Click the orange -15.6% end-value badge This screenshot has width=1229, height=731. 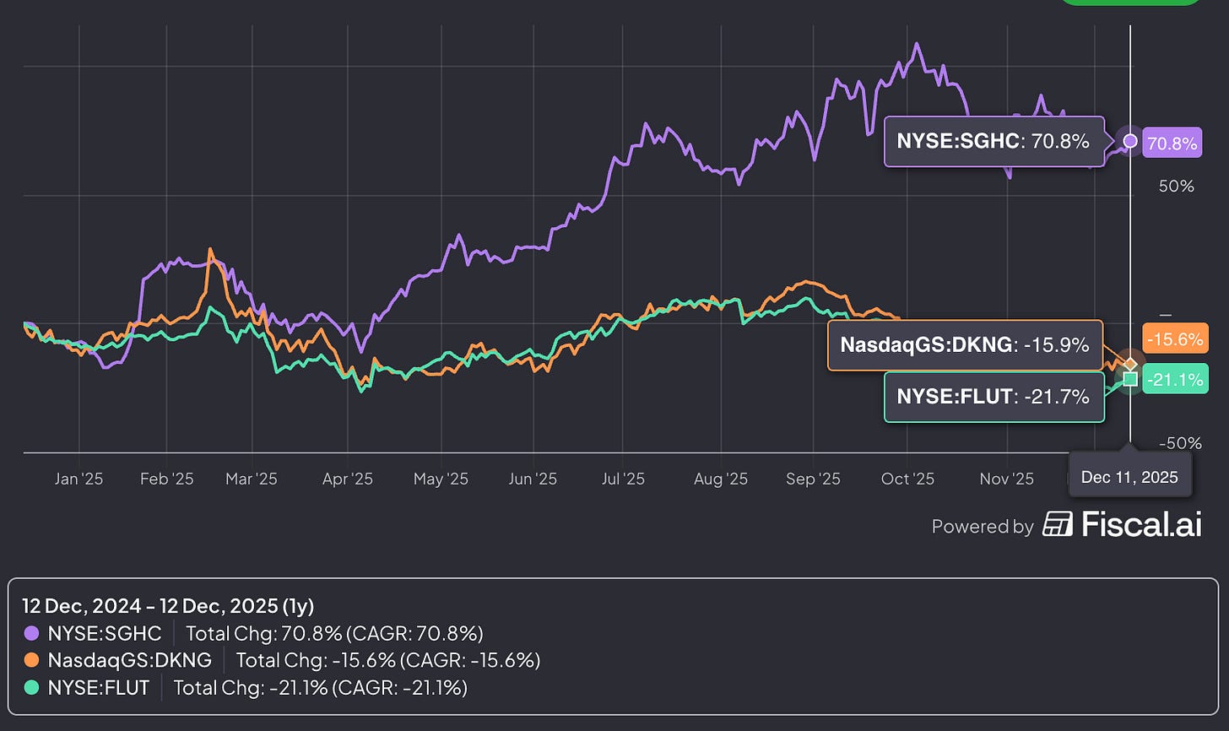pyautogui.click(x=1175, y=338)
